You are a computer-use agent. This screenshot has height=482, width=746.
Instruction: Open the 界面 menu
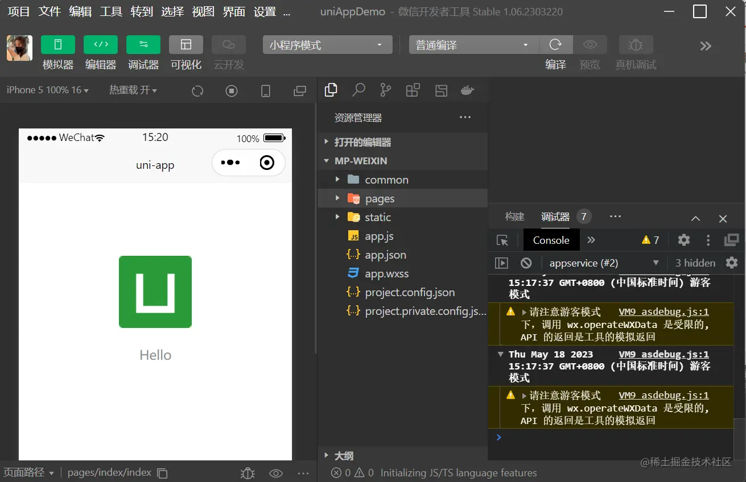coord(234,11)
